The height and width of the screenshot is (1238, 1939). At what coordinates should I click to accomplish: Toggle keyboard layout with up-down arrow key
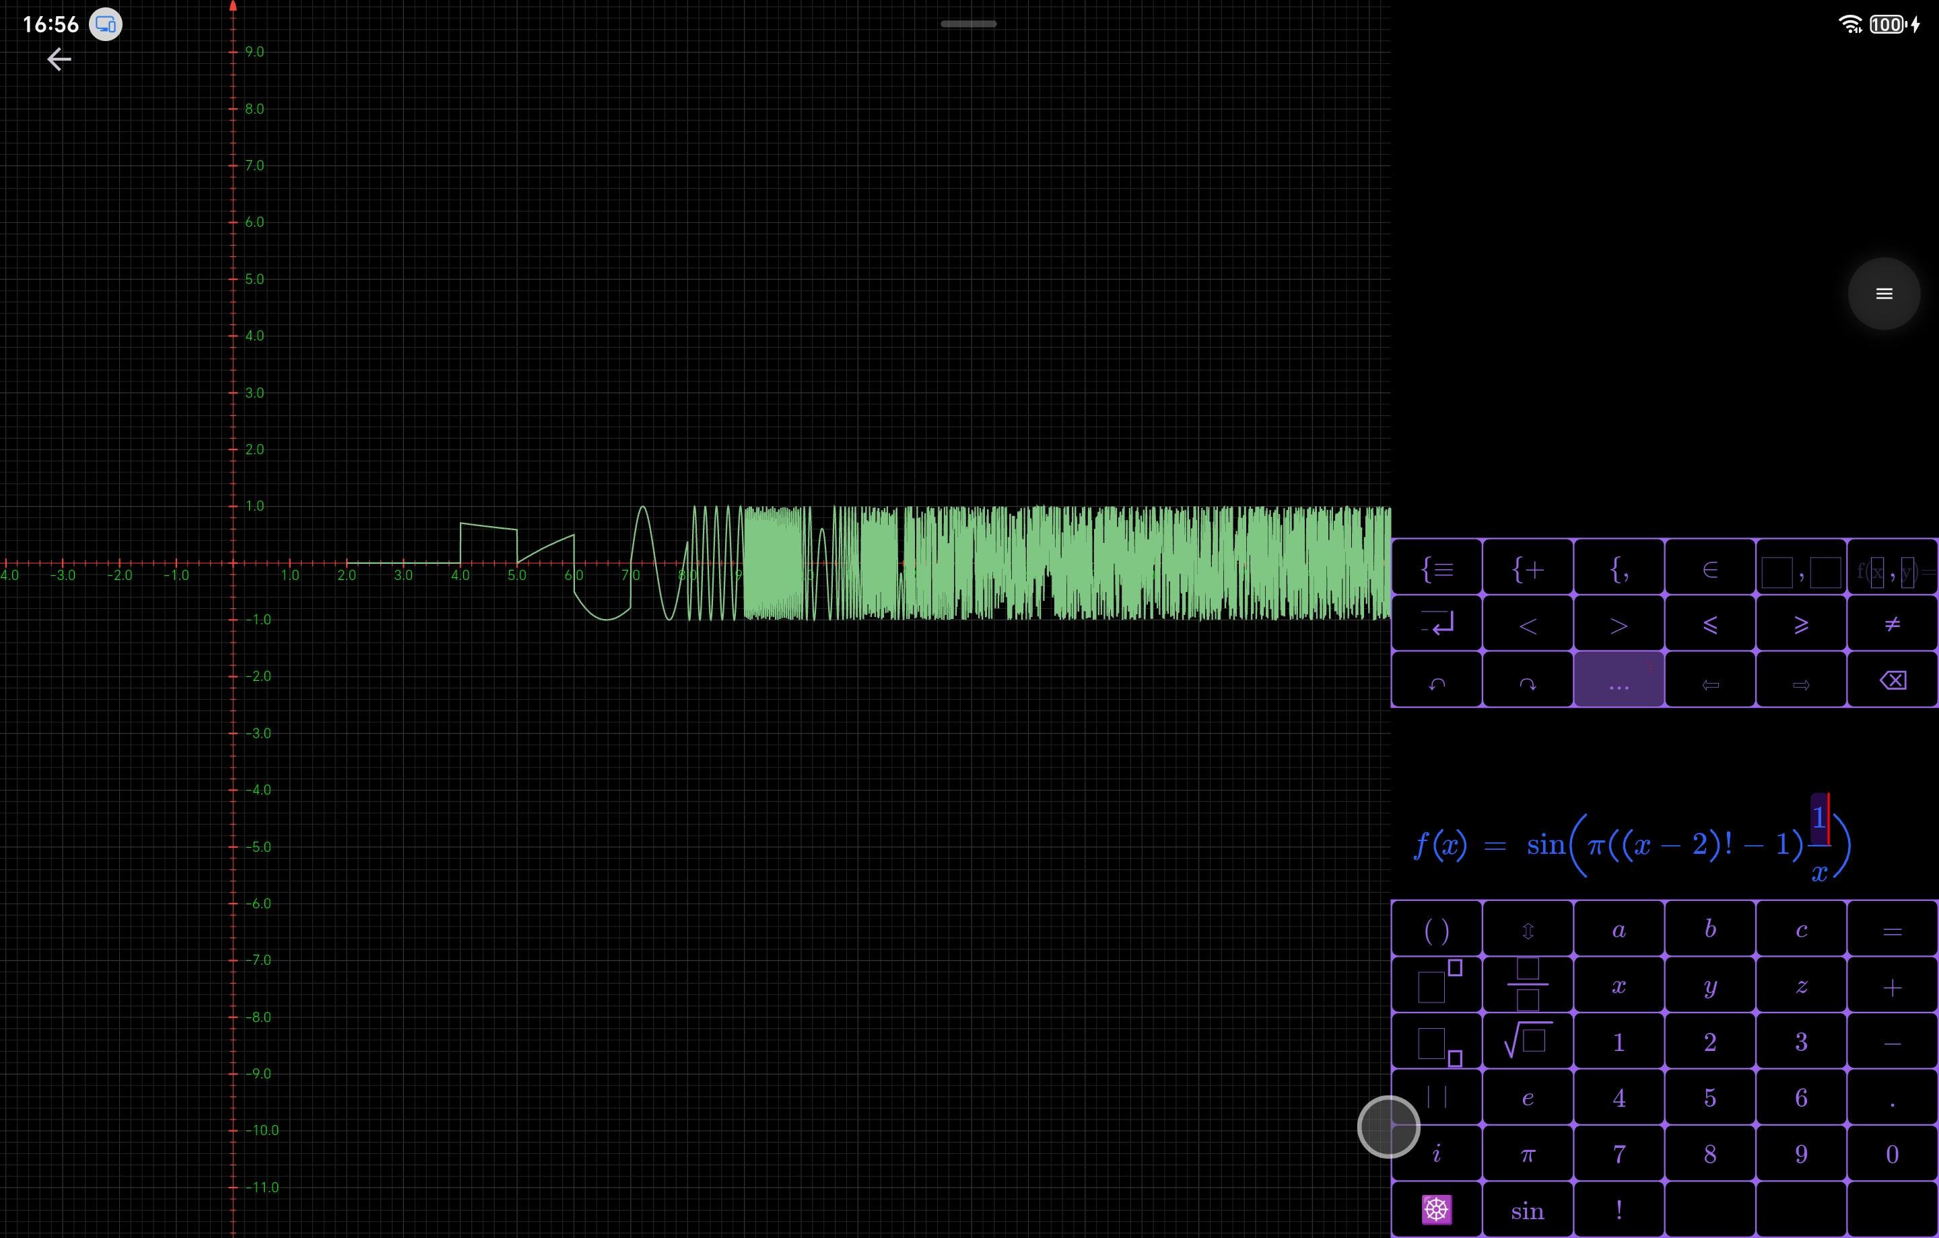click(1528, 931)
